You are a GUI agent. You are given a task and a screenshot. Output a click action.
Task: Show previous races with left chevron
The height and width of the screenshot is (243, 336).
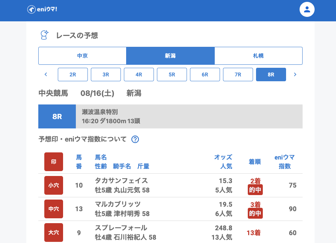pyautogui.click(x=46, y=75)
